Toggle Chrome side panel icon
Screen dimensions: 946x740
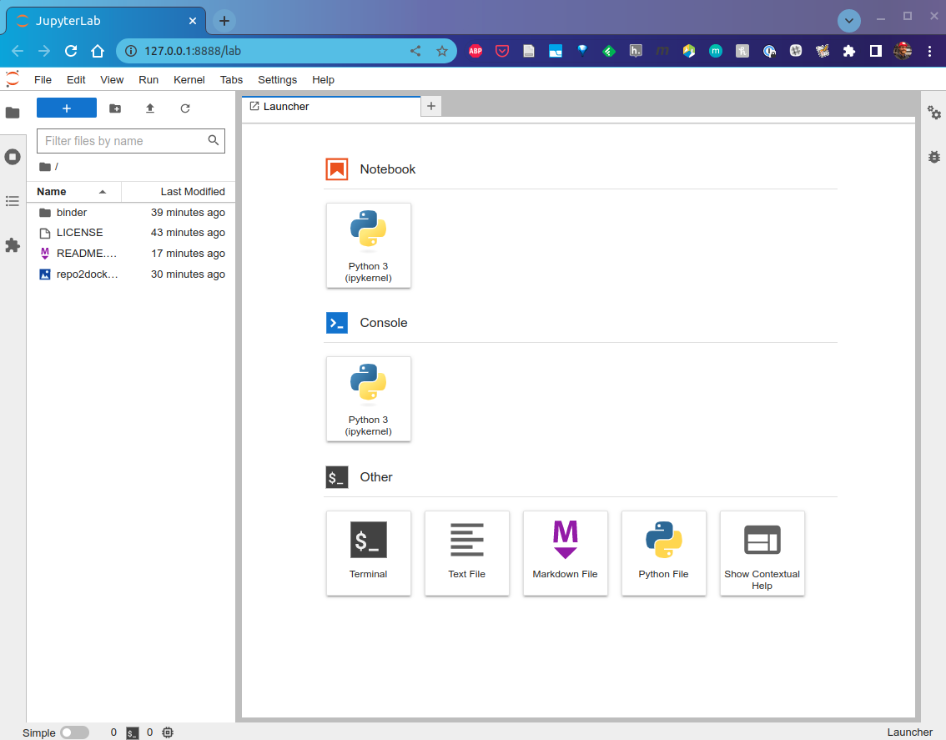tap(876, 51)
